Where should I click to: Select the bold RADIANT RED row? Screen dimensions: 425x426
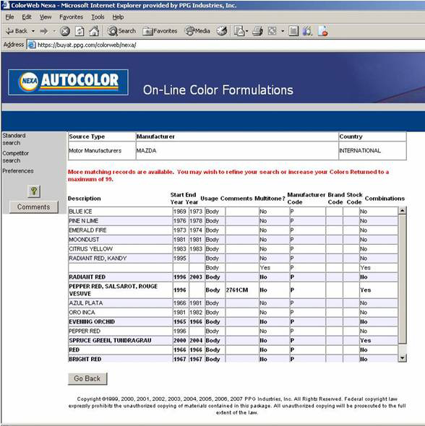pyautogui.click(x=233, y=277)
